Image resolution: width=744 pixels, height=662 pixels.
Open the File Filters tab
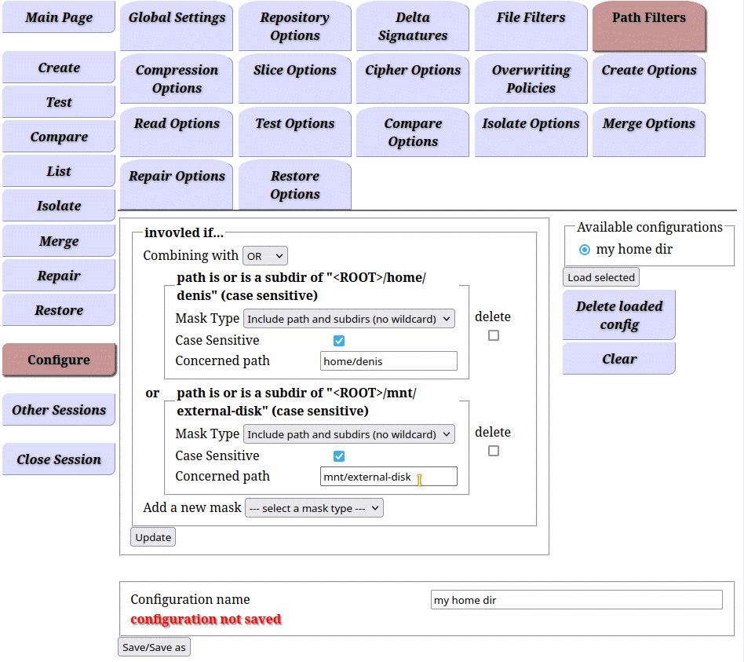point(531,26)
